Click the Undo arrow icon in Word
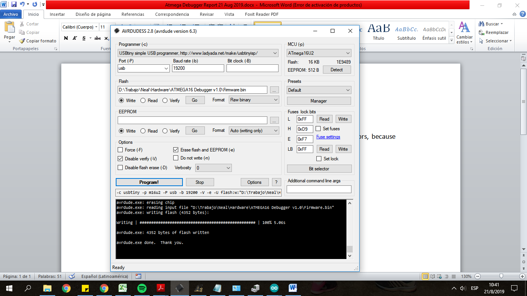The width and height of the screenshot is (527, 296). coord(22,5)
